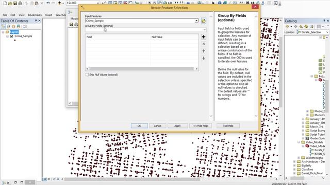Click the Crime_Sample layer name in Table Of Contents
Image resolution: width=330 pixels, height=185 pixels.
tap(23, 36)
